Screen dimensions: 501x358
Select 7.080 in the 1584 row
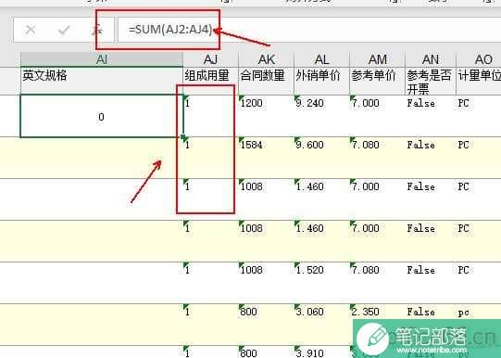click(x=377, y=158)
